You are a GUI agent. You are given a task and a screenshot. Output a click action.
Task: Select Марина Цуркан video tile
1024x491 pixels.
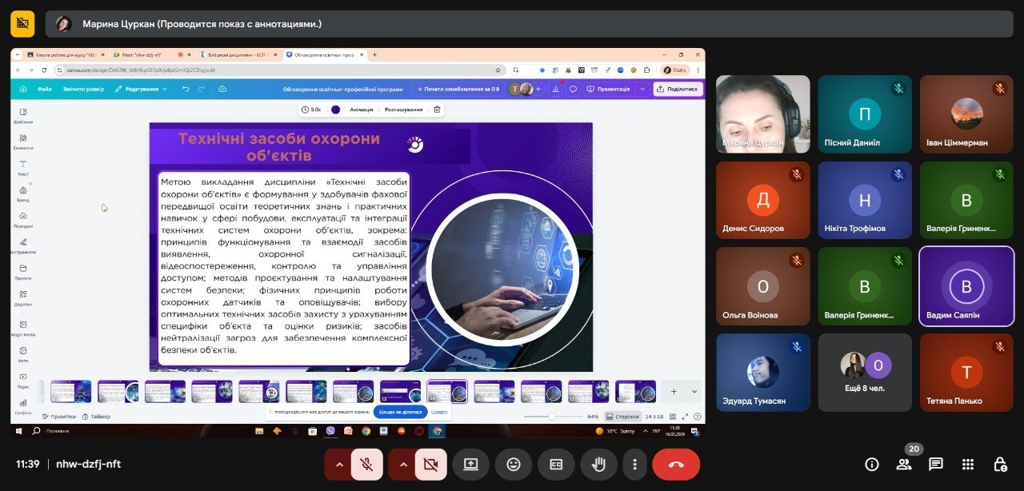pos(762,114)
